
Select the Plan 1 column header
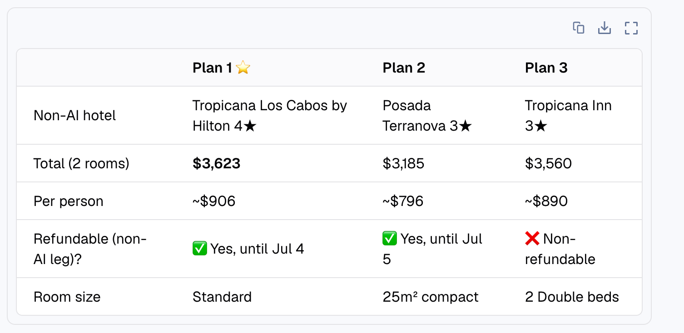point(222,68)
